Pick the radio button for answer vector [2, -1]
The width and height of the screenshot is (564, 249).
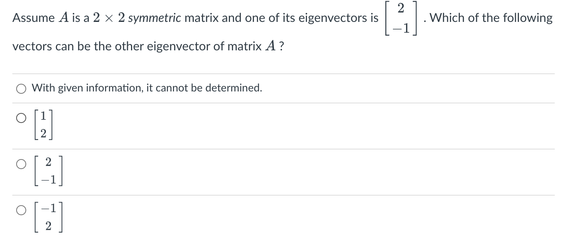22,164
